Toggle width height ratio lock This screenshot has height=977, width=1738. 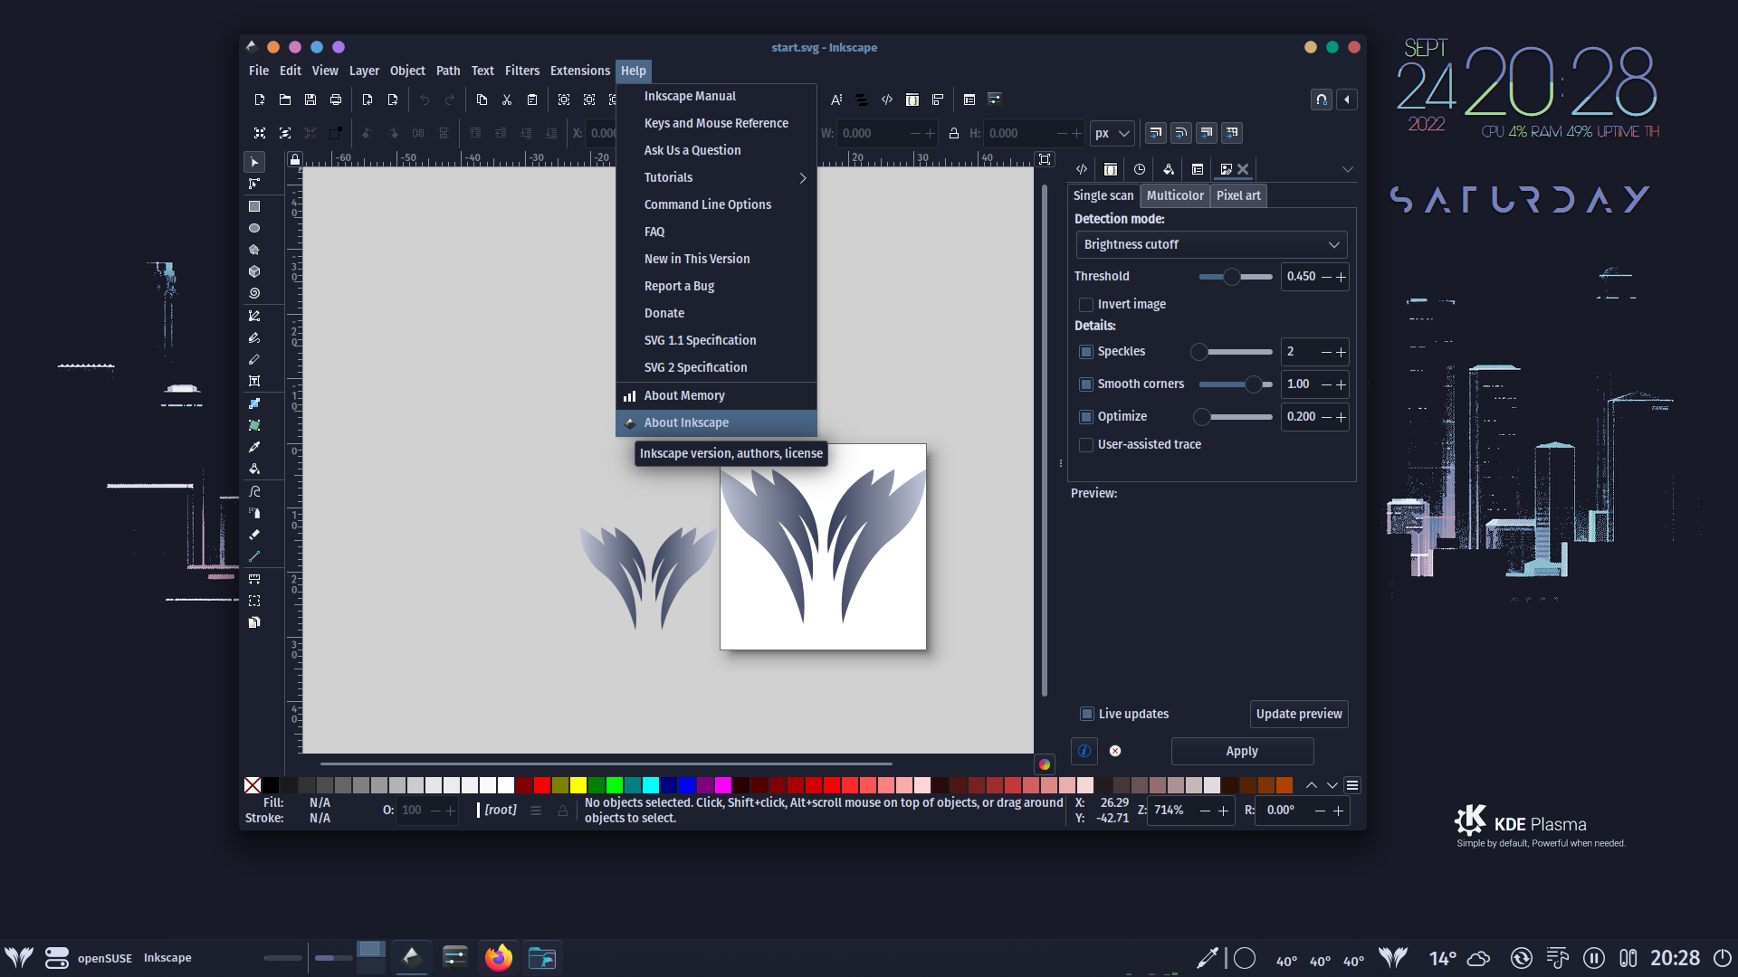pyautogui.click(x=954, y=133)
